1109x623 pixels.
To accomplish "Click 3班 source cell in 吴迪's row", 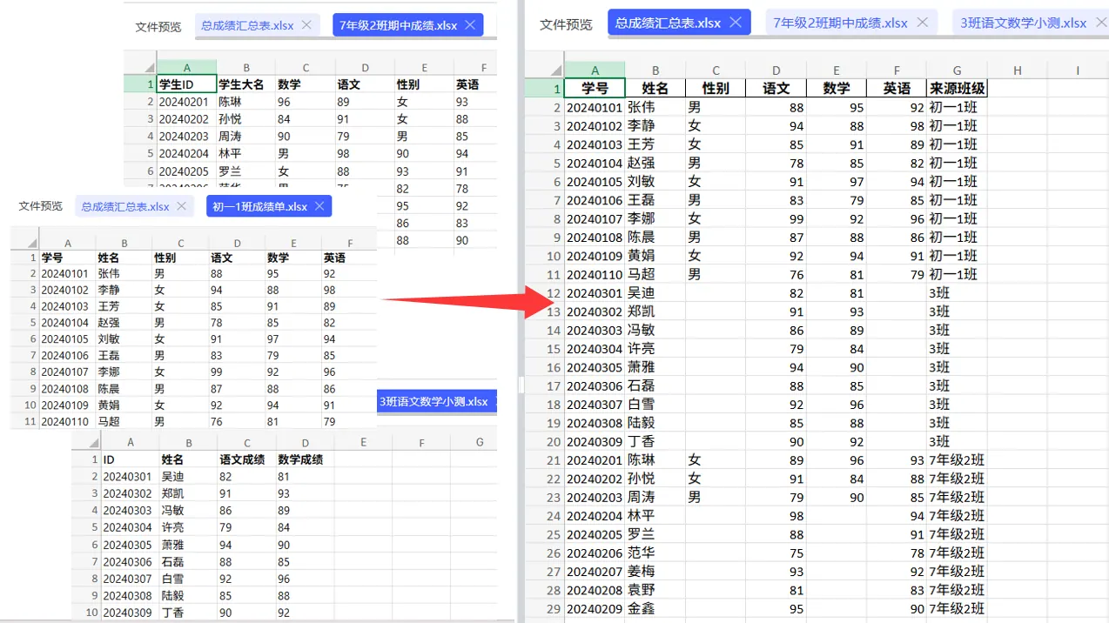I will 957,292.
